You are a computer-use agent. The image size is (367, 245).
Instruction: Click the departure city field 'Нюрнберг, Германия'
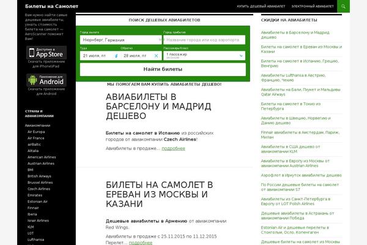[x=120, y=40]
